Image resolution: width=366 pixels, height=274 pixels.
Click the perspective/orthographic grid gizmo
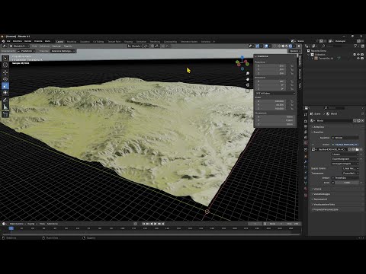(248, 91)
